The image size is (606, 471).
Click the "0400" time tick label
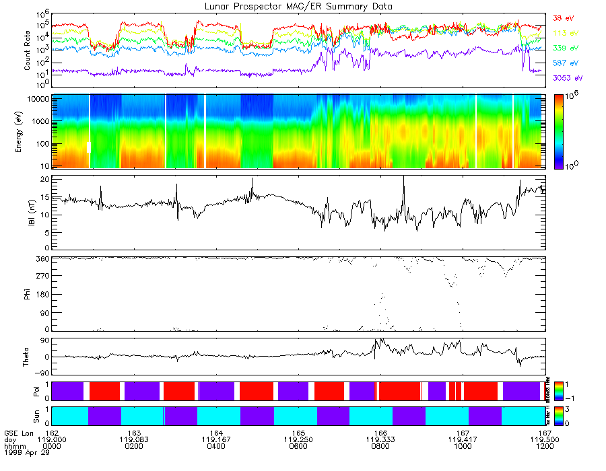216,446
